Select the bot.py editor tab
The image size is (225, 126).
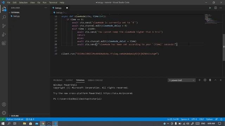60,8
